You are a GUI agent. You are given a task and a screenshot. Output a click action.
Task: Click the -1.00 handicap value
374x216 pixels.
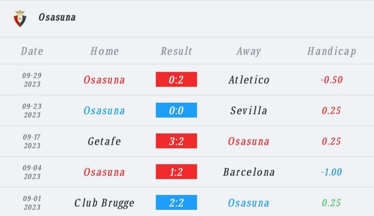point(332,172)
